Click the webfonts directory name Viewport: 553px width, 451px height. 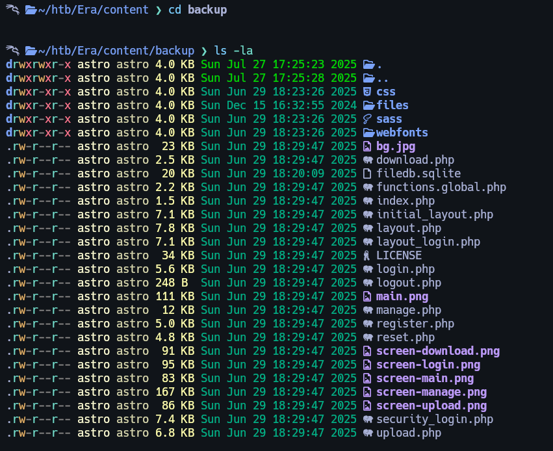(x=402, y=133)
